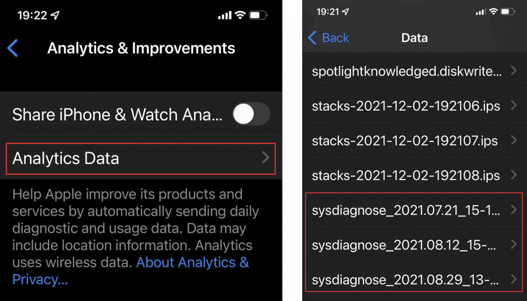Tap the left phone's cellular signal bars

[x=224, y=16]
